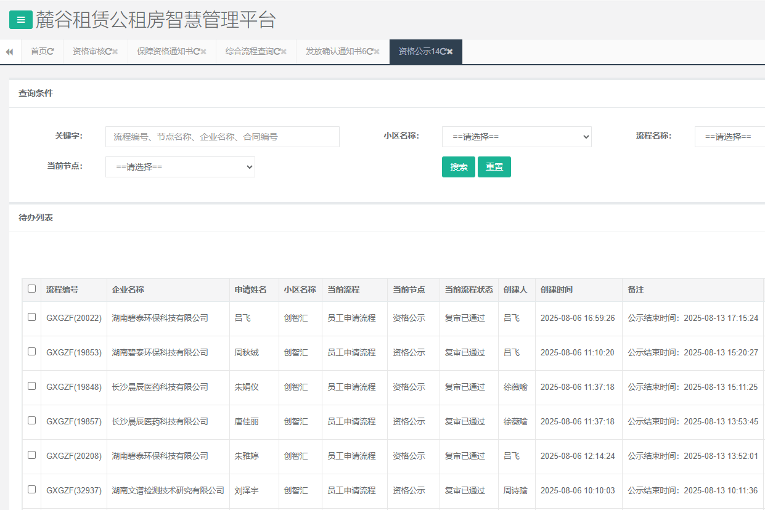
Task: Tick the select-all checkbox in table header
Action: [32, 289]
